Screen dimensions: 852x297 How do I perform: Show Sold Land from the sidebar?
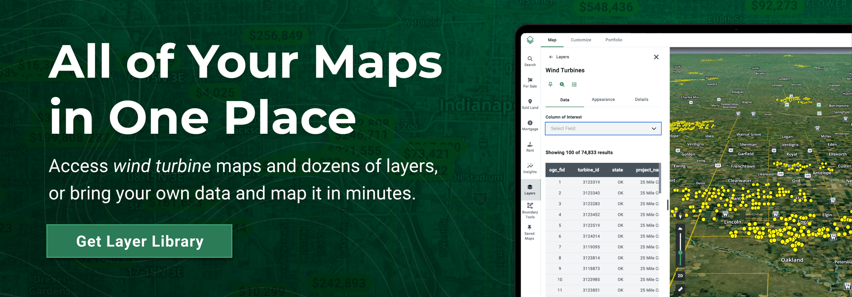(x=530, y=104)
